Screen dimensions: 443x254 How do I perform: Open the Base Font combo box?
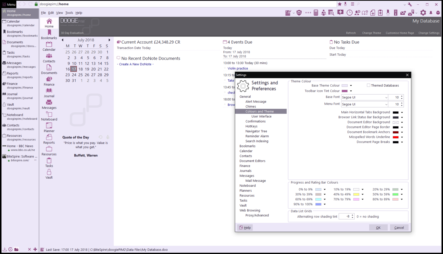pos(364,97)
